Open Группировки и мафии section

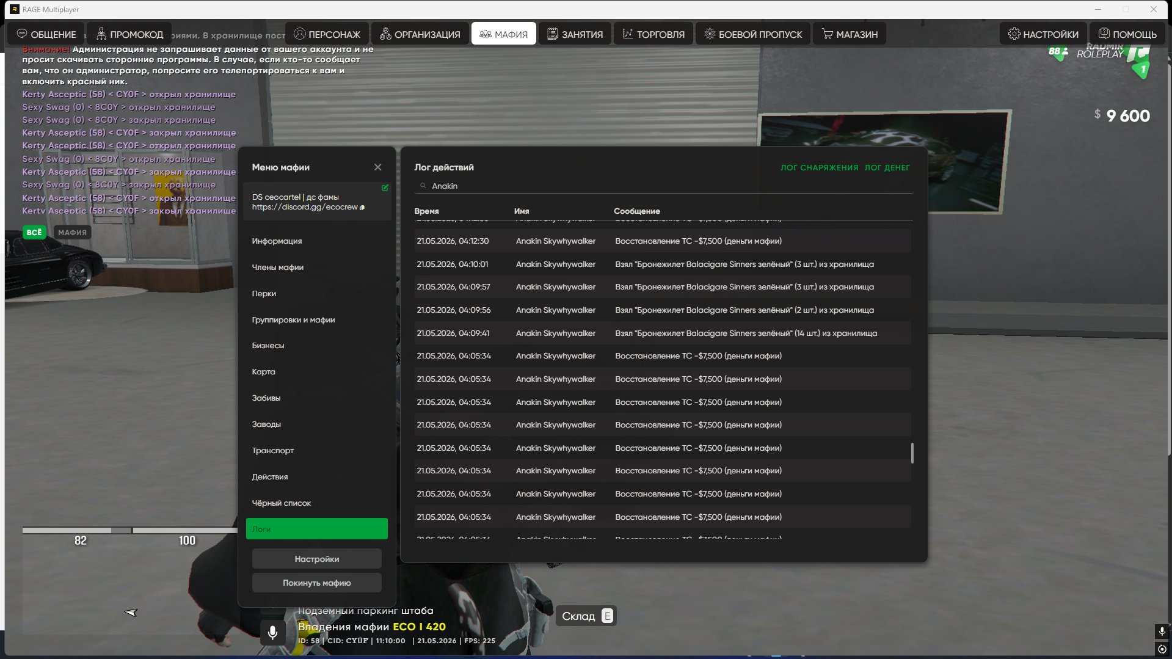click(293, 320)
